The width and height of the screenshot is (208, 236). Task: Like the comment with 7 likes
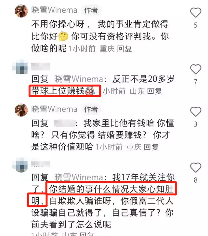pyautogui.click(x=196, y=69)
